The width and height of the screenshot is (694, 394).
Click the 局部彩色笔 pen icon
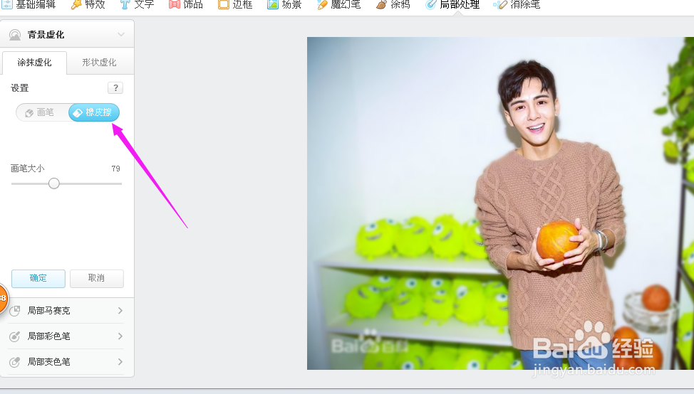(14, 336)
